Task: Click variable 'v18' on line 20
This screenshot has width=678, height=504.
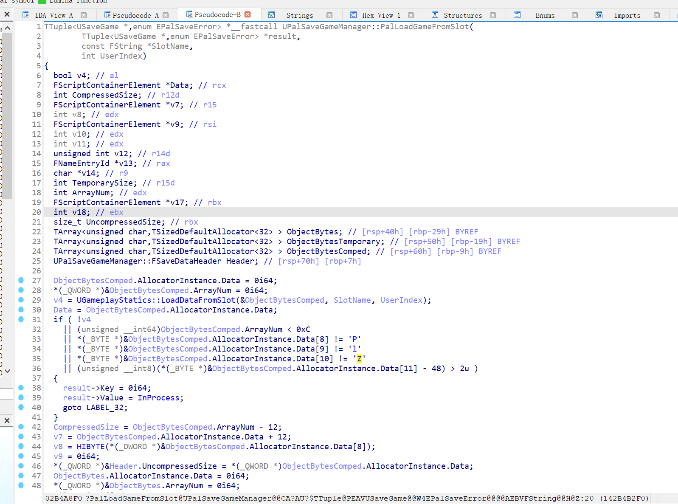Action: click(79, 212)
